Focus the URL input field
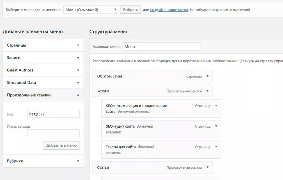 point(53,114)
